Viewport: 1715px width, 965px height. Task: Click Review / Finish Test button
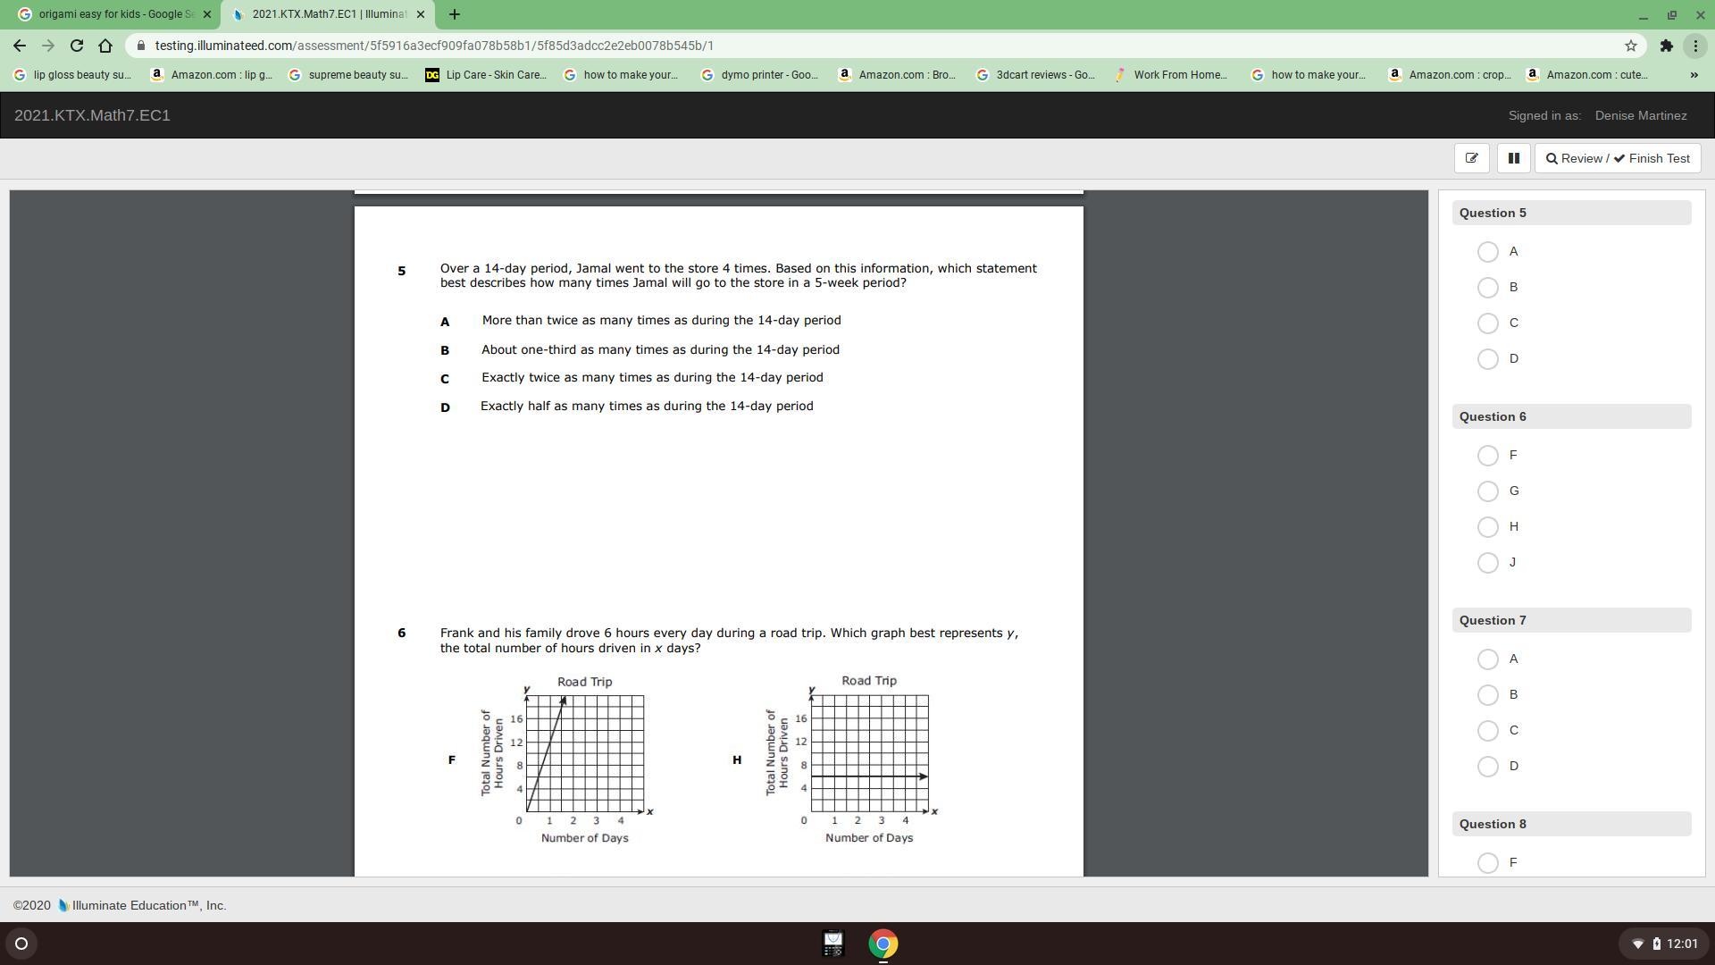(1618, 158)
